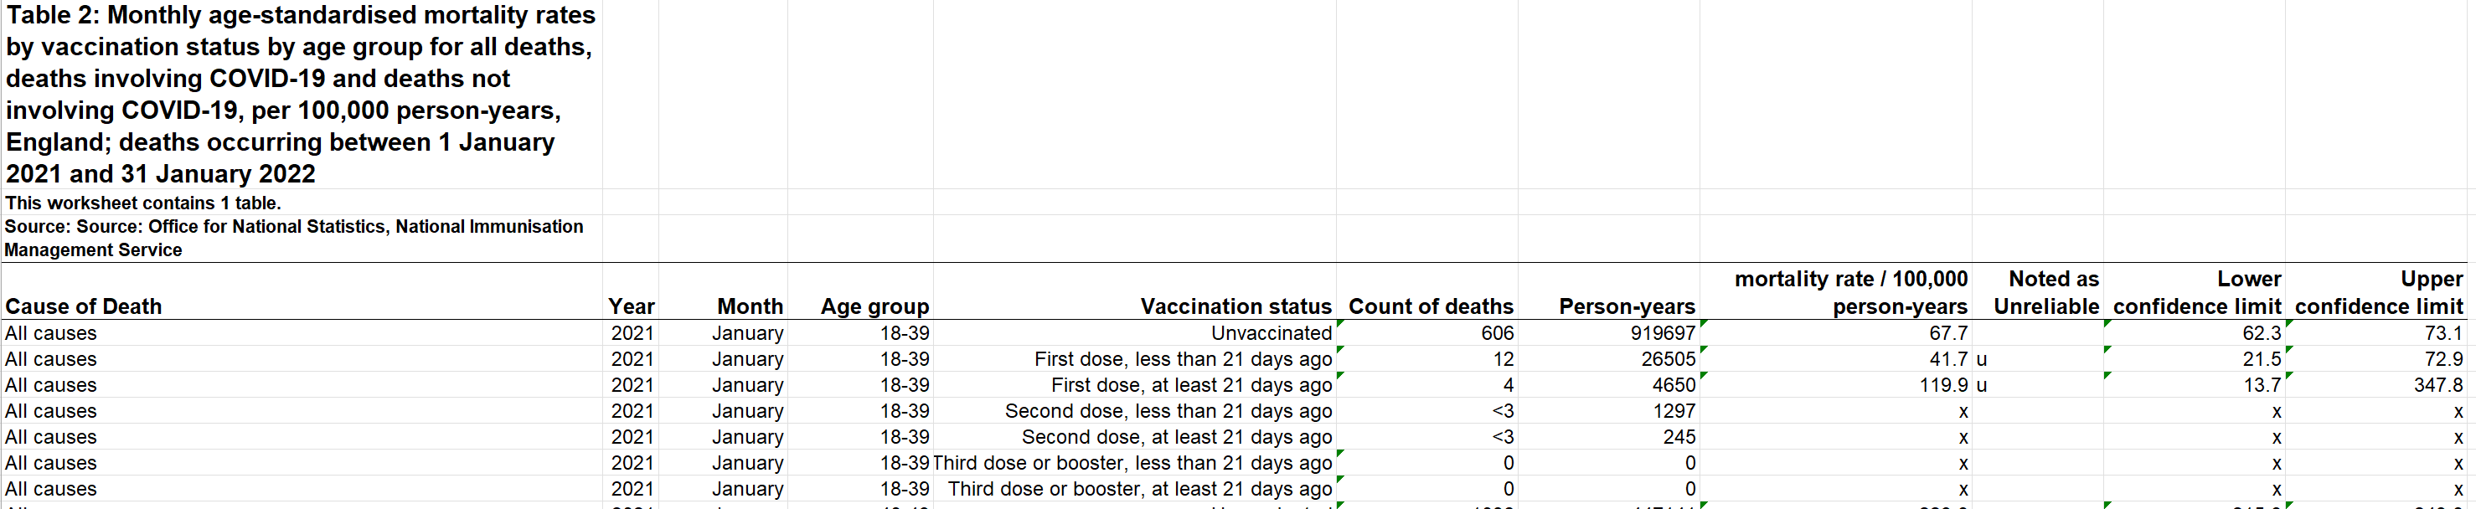2476x509 pixels.
Task: Click the 'This worksheet contains 1 table.' cell
Action: (x=143, y=203)
